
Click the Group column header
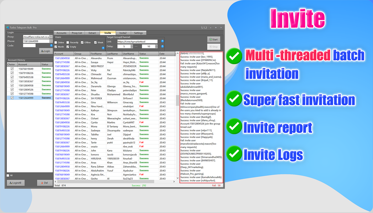point(82,54)
